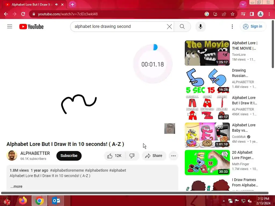Click the Sign in button
Viewport: 275px width, 206px height.
click(x=253, y=27)
